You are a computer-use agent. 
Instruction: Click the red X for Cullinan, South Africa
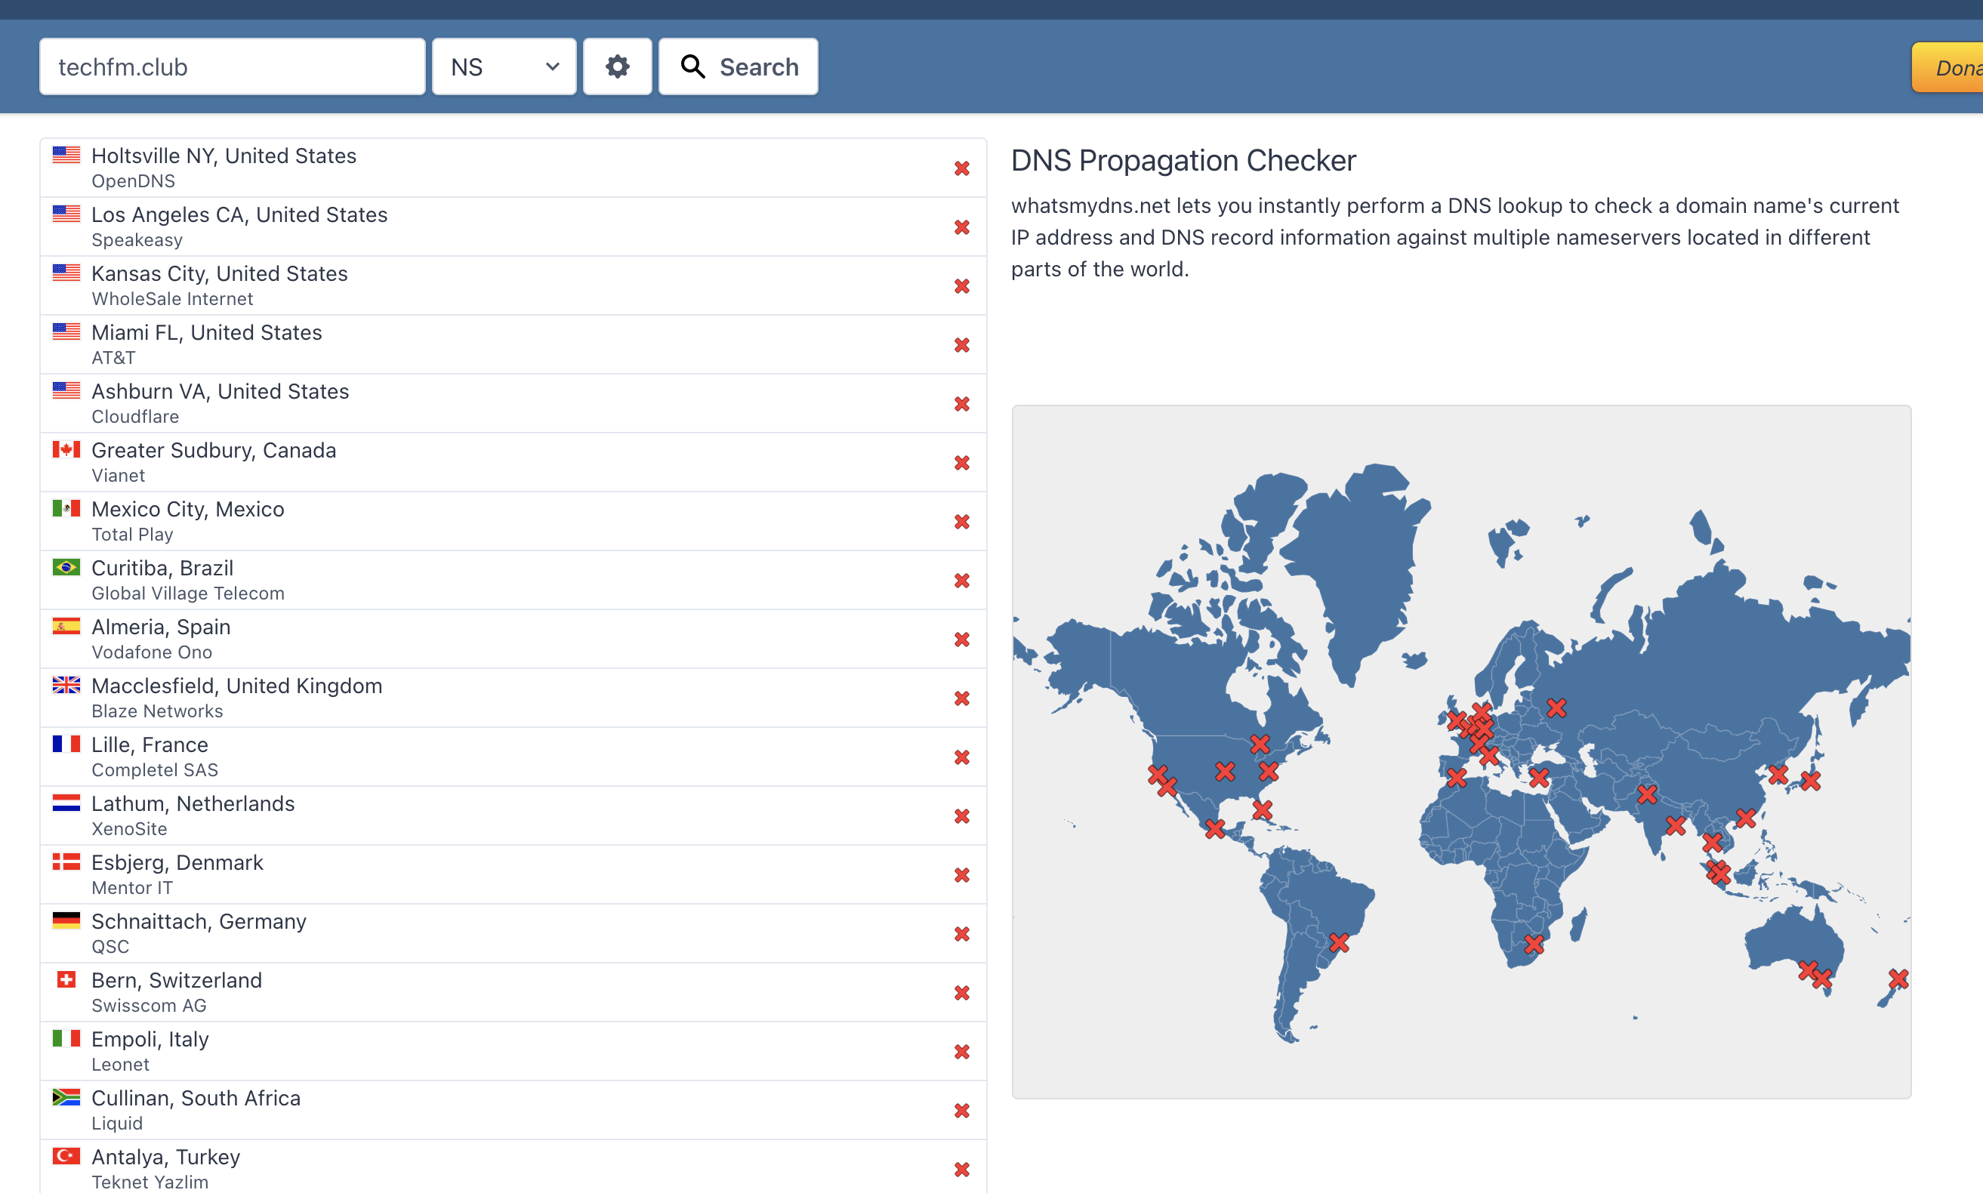coord(961,1110)
